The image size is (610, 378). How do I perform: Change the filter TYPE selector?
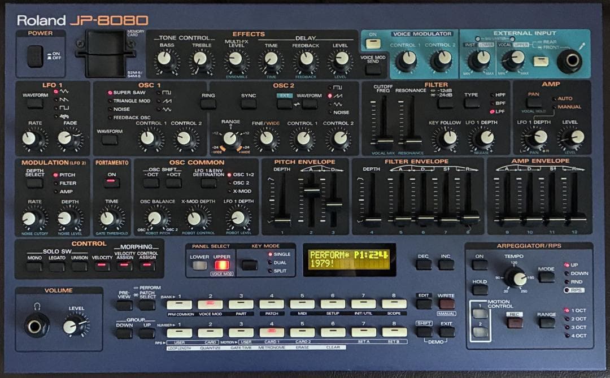coord(472,103)
